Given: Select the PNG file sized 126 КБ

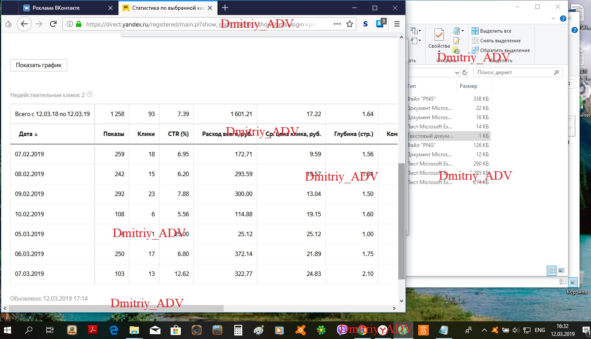Looking at the screenshot, I should [448, 145].
